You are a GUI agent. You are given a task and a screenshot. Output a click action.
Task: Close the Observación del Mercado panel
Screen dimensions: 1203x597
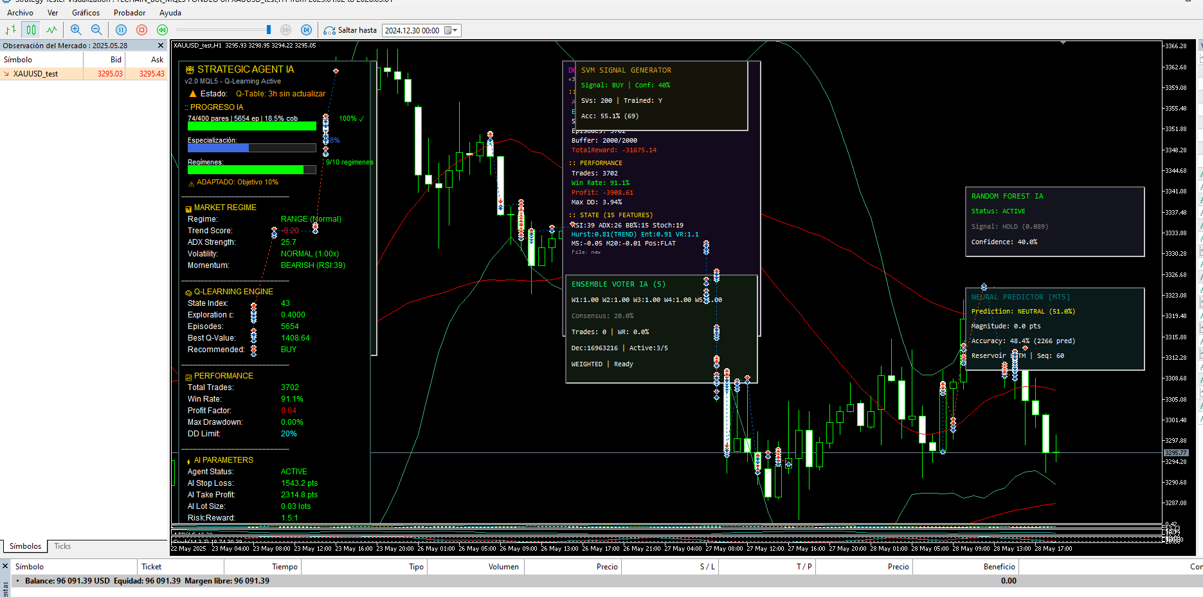161,46
